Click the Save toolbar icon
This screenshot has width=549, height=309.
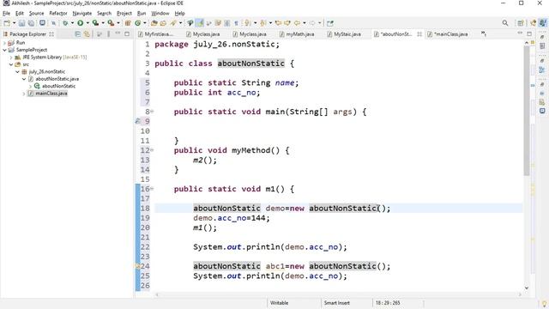(x=21, y=23)
